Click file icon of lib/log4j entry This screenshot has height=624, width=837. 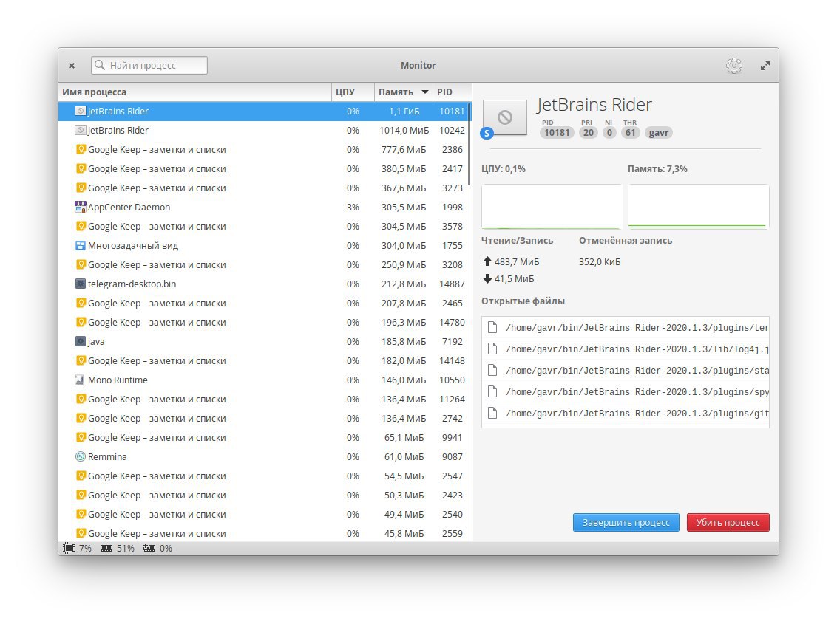click(x=492, y=349)
